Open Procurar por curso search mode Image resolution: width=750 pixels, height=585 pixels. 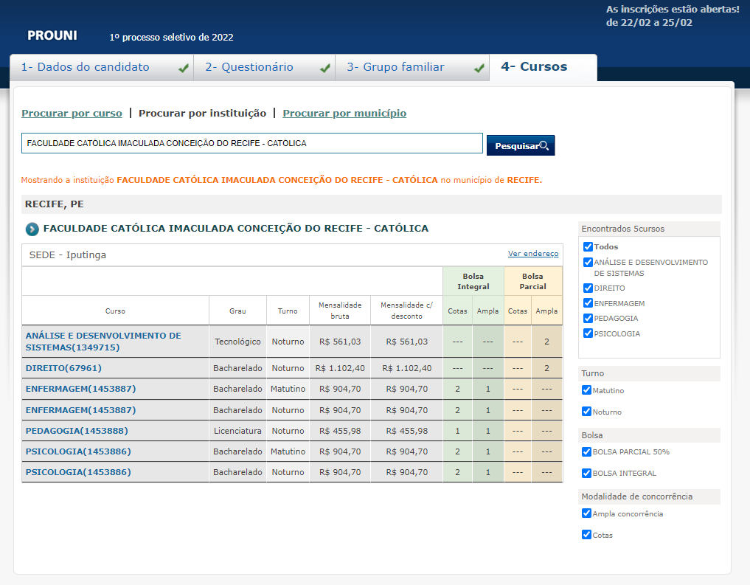point(72,114)
